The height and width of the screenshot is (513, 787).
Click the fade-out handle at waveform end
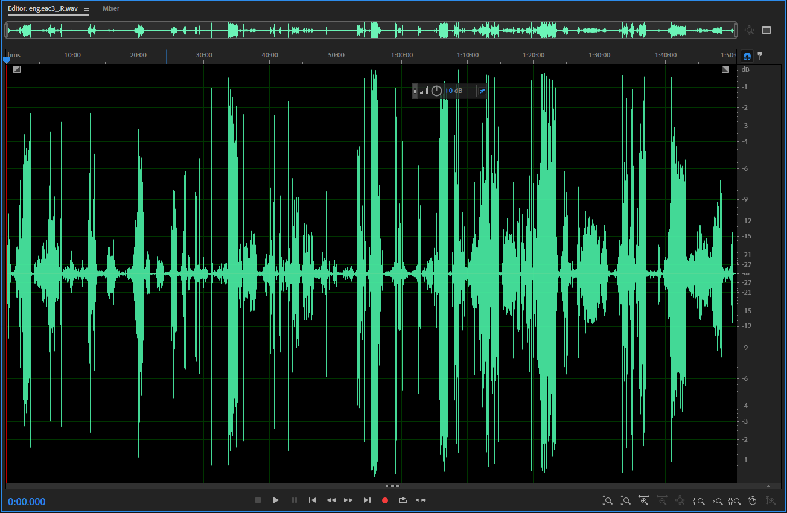click(x=725, y=69)
